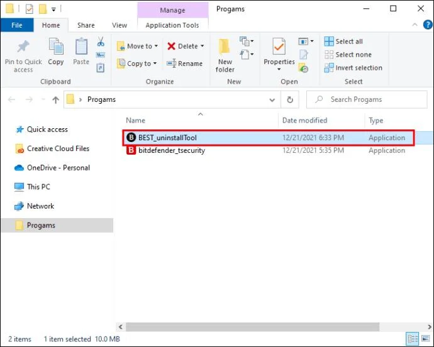Select the BEST_uninstallTool file name

tap(167, 138)
